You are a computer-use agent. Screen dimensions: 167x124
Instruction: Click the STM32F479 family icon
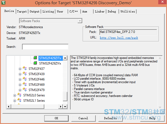point(25,90)
